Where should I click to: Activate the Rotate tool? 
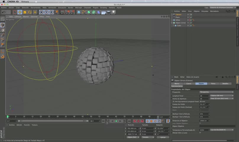pyautogui.click(x=30, y=12)
